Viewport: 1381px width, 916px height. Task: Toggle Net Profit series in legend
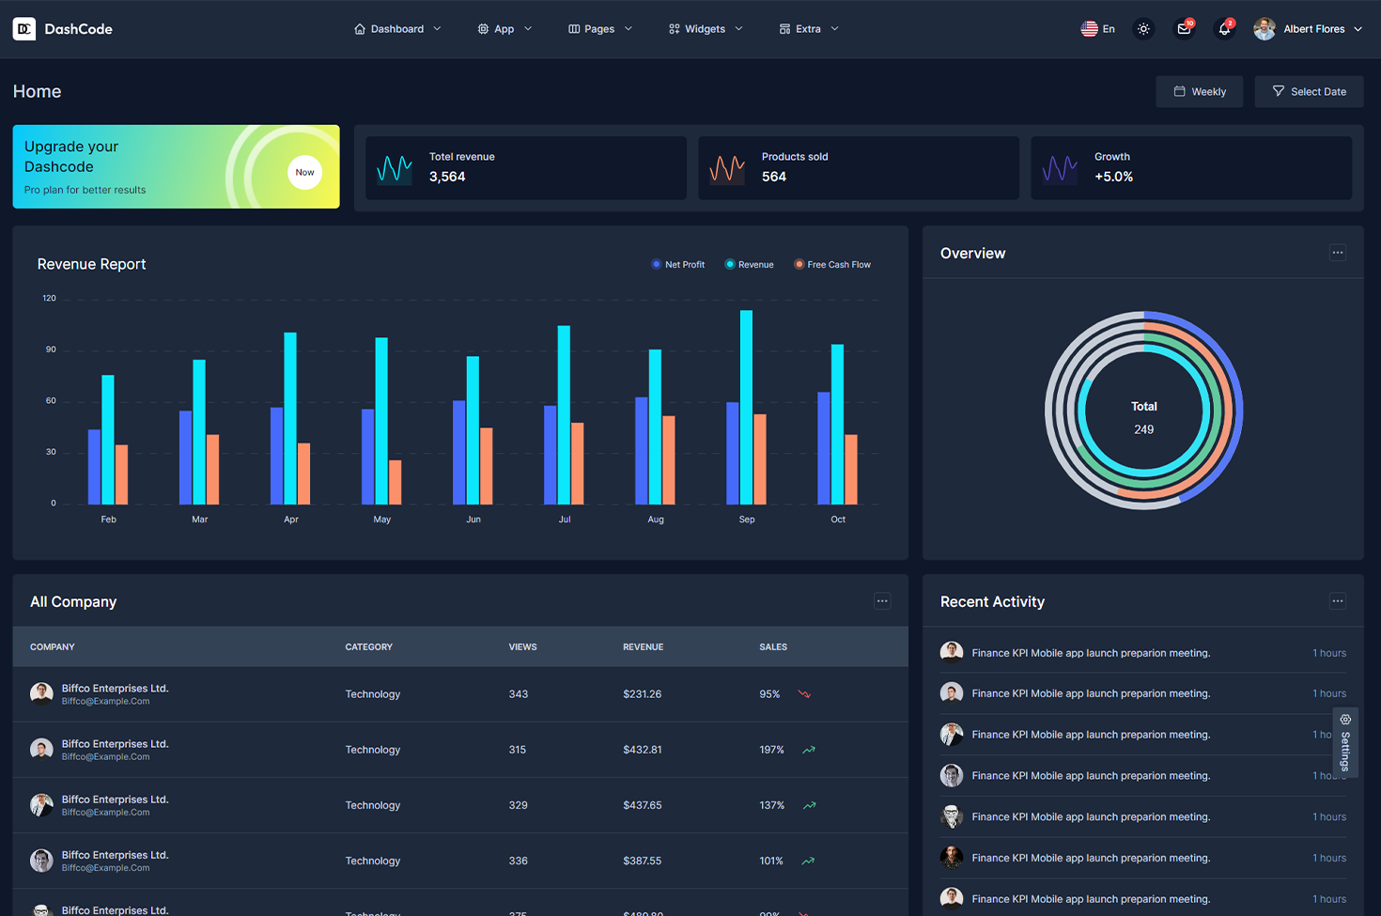[x=678, y=265]
